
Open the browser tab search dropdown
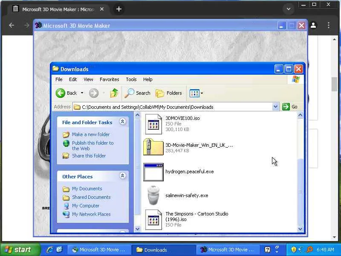289,9
